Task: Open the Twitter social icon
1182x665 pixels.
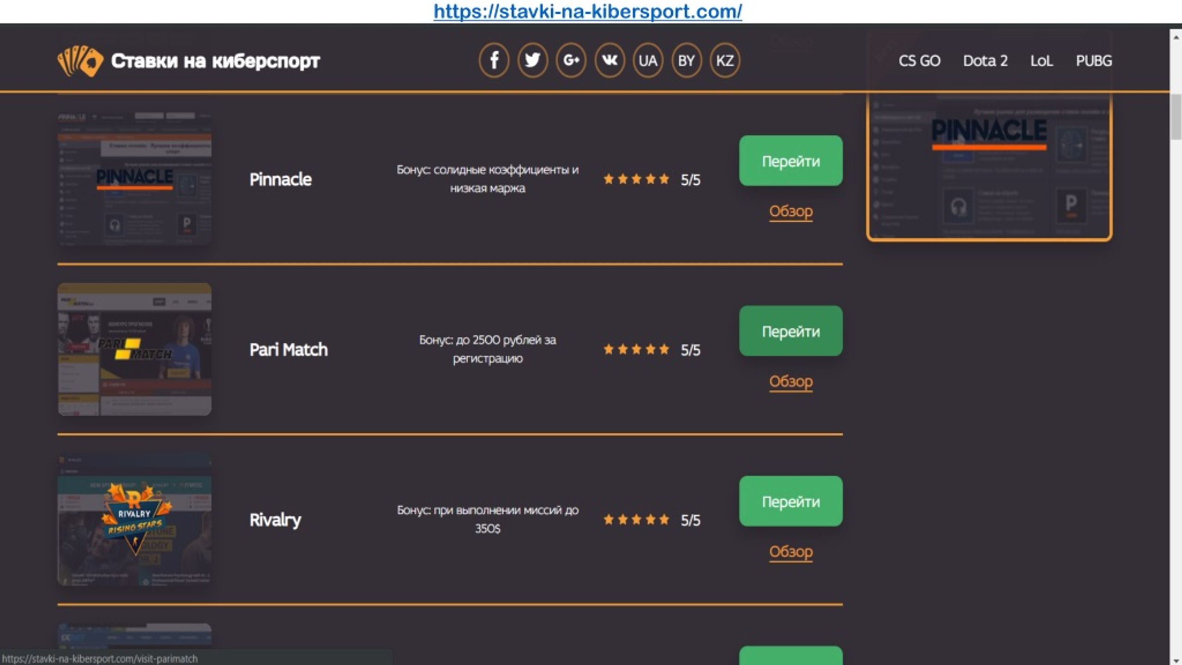Action: point(532,60)
